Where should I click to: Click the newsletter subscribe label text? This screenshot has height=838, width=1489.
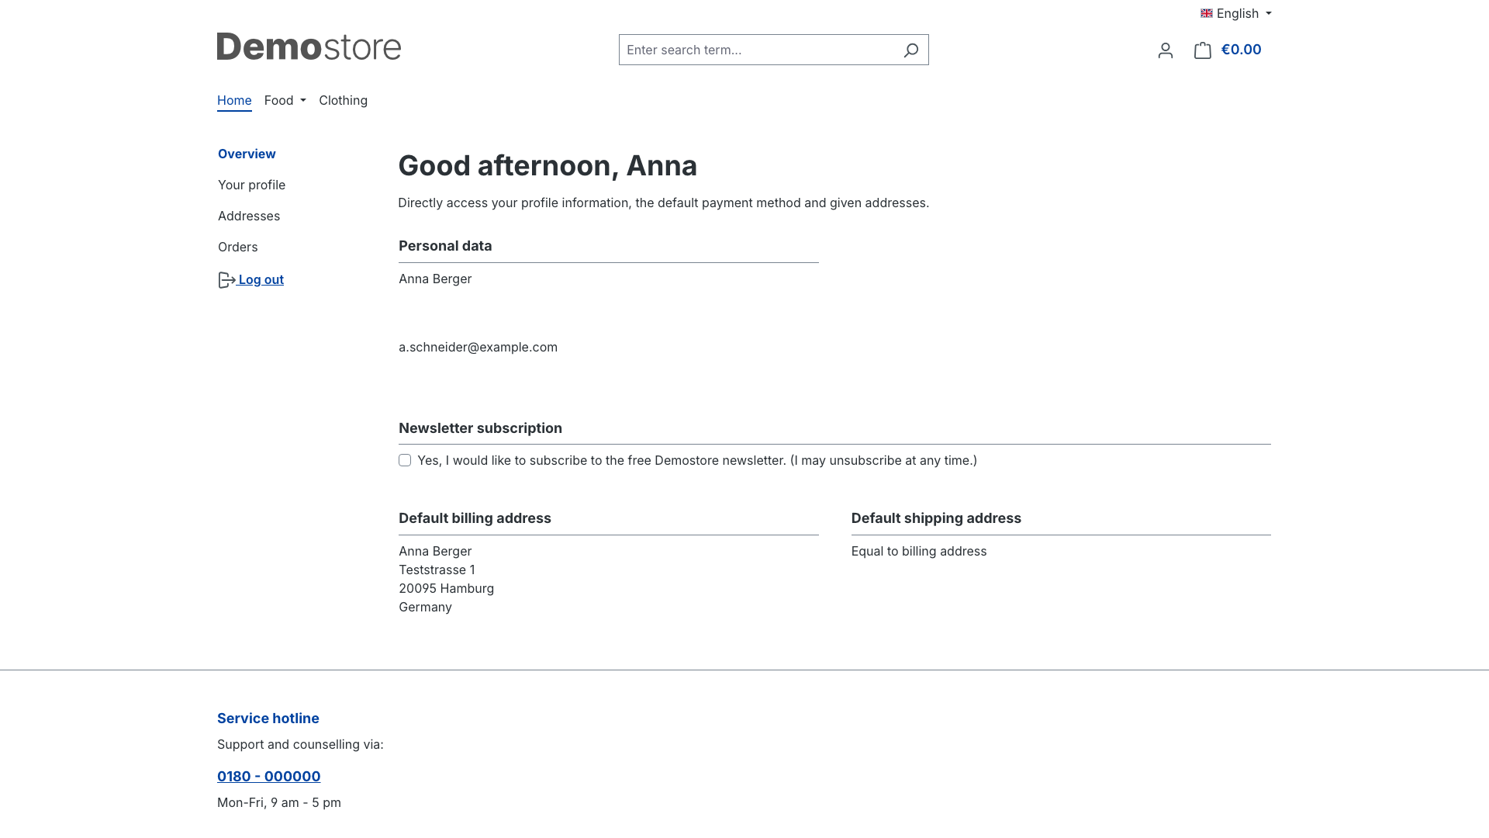pos(697,460)
